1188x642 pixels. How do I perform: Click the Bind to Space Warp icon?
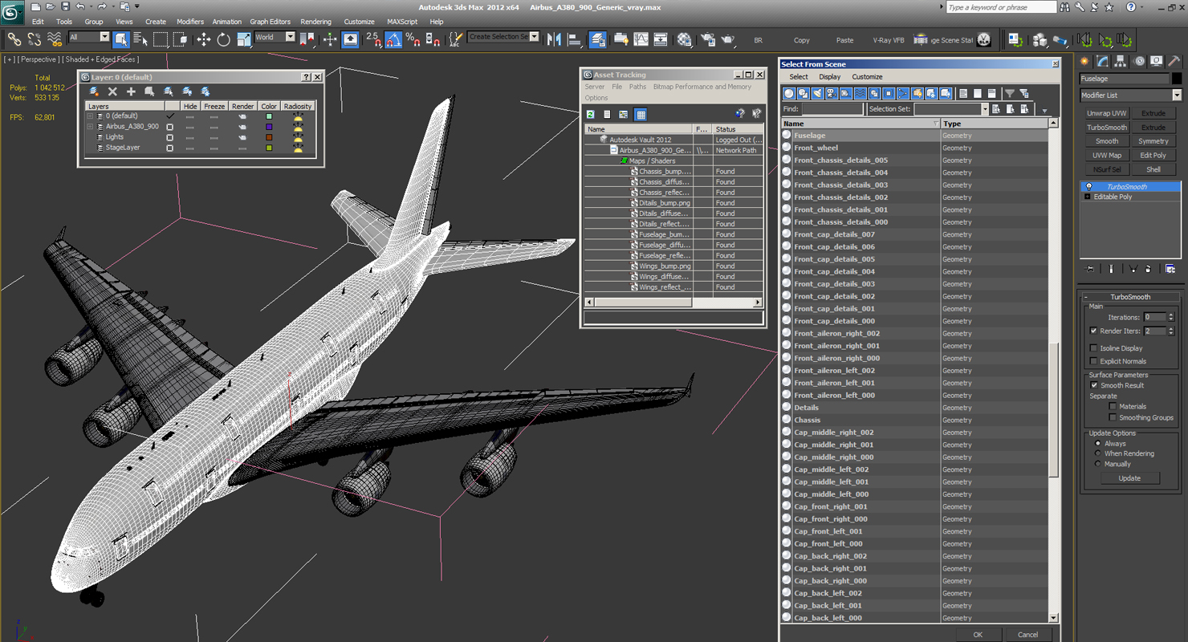click(55, 39)
